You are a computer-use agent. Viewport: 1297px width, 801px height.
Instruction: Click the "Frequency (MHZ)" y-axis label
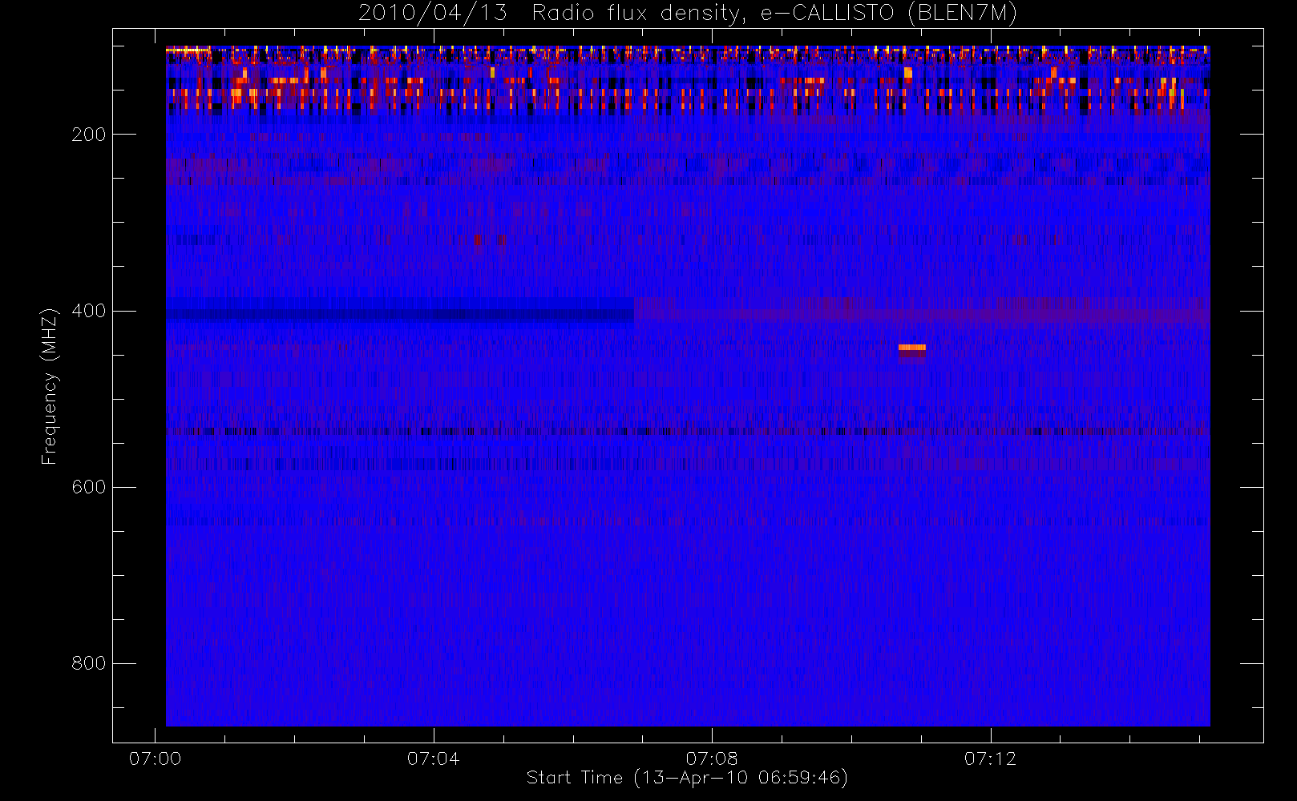pos(50,386)
